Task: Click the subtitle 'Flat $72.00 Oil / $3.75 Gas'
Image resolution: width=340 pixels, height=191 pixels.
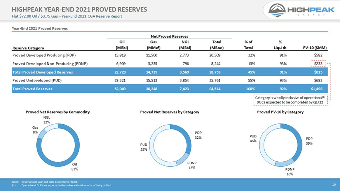Action: click(x=35, y=16)
